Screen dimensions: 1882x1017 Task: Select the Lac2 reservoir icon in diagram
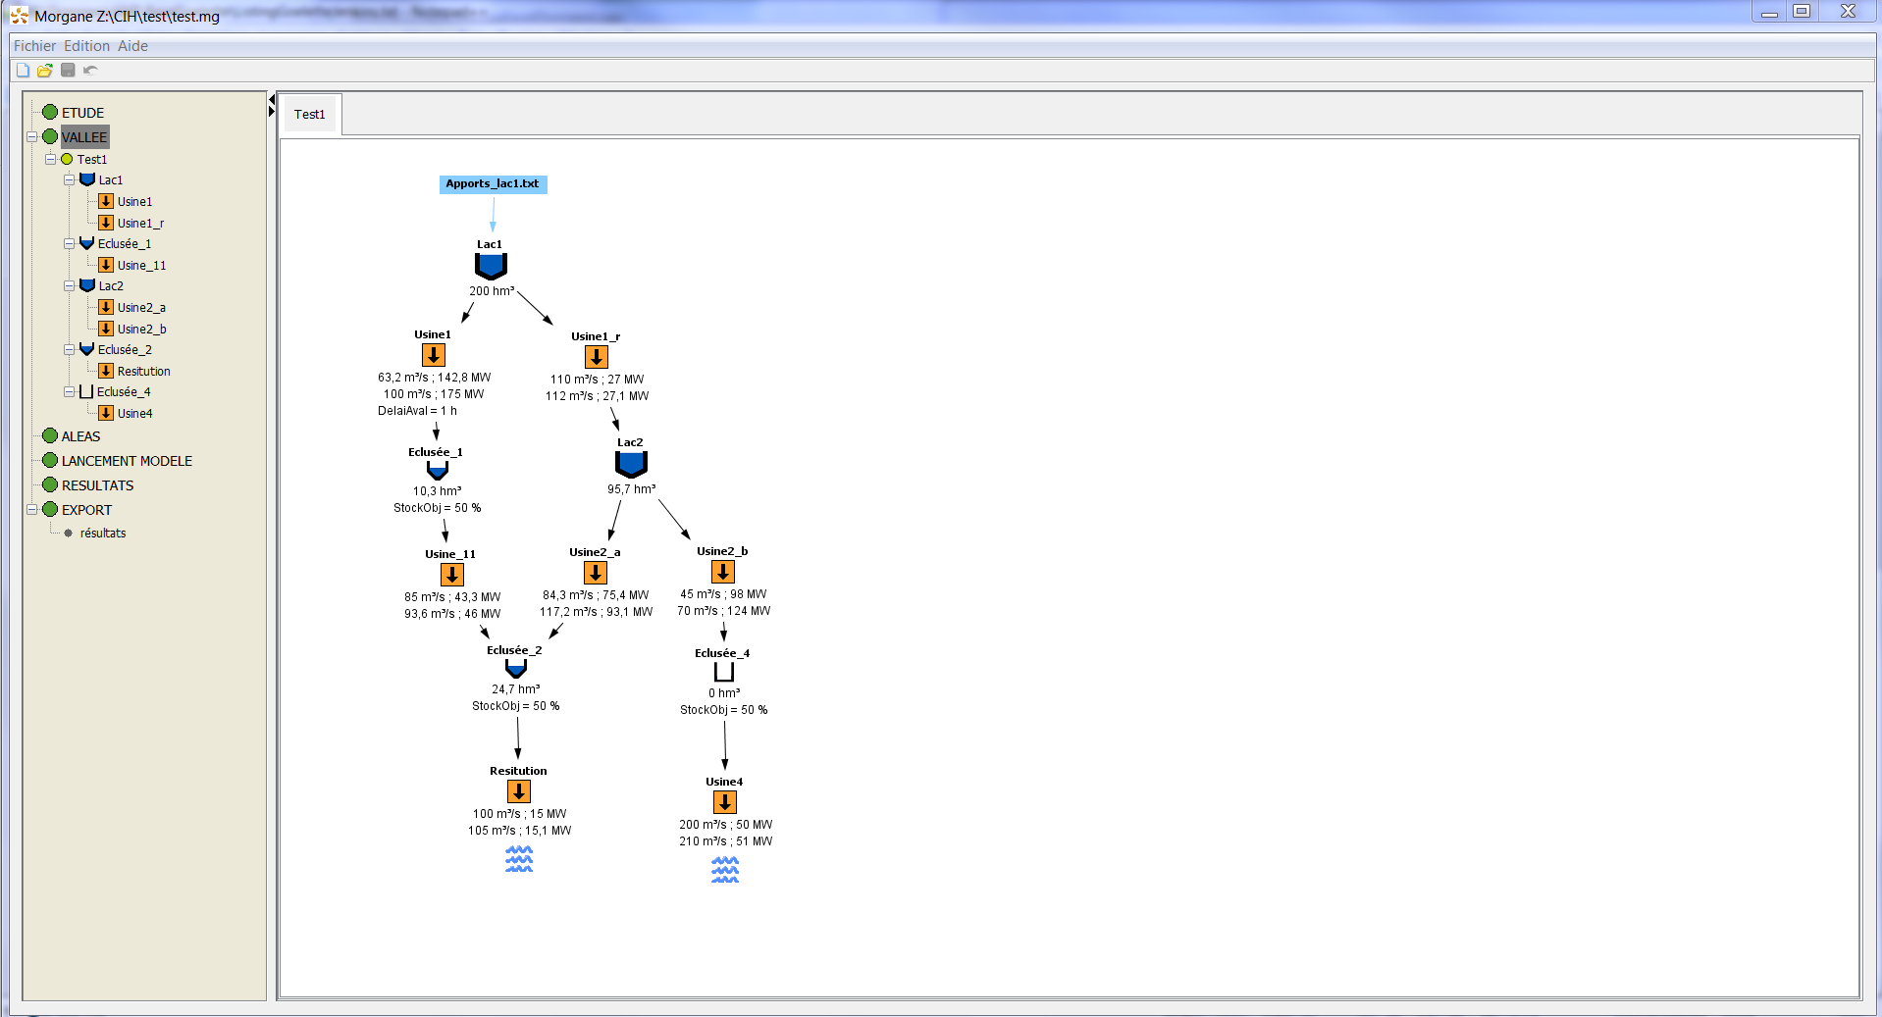[631, 465]
